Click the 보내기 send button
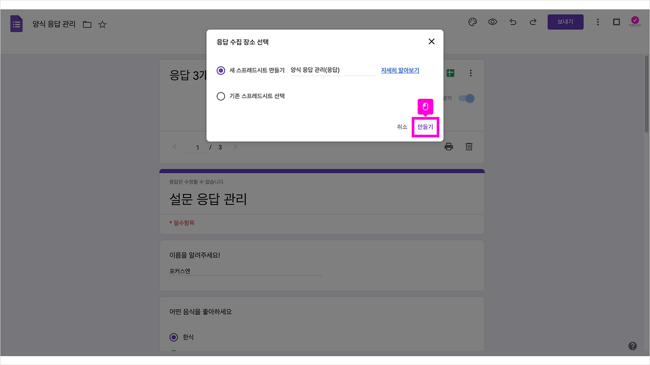Image resolution: width=650 pixels, height=365 pixels. click(x=565, y=22)
